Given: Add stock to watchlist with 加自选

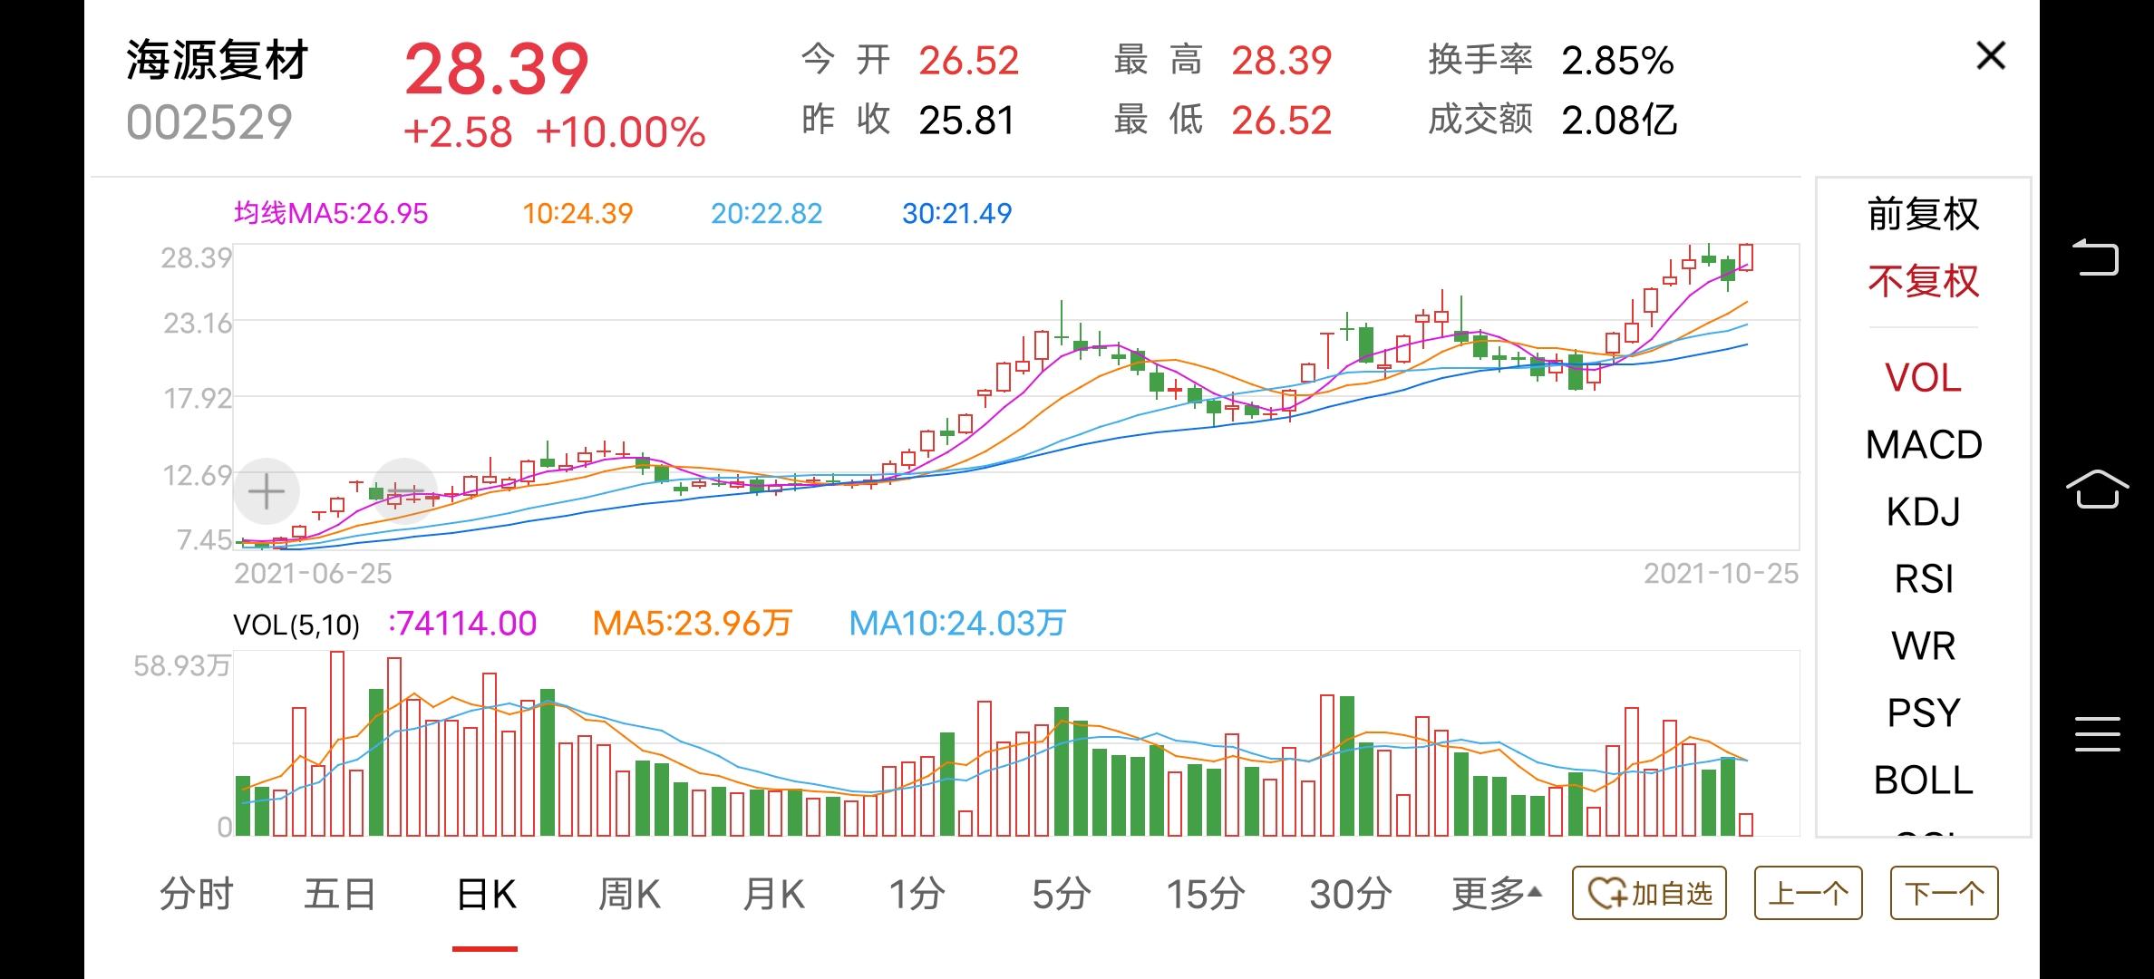Looking at the screenshot, I should 1649,894.
